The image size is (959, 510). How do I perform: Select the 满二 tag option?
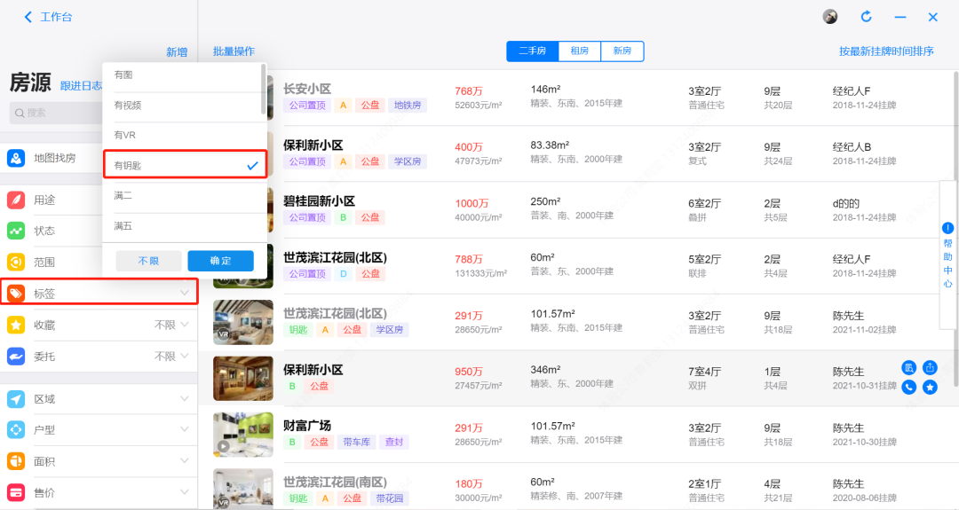pos(184,195)
